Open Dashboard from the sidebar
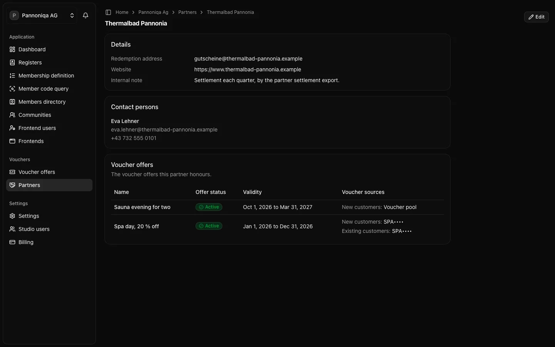Screen dimensions: 555x347 tap(49, 49)
